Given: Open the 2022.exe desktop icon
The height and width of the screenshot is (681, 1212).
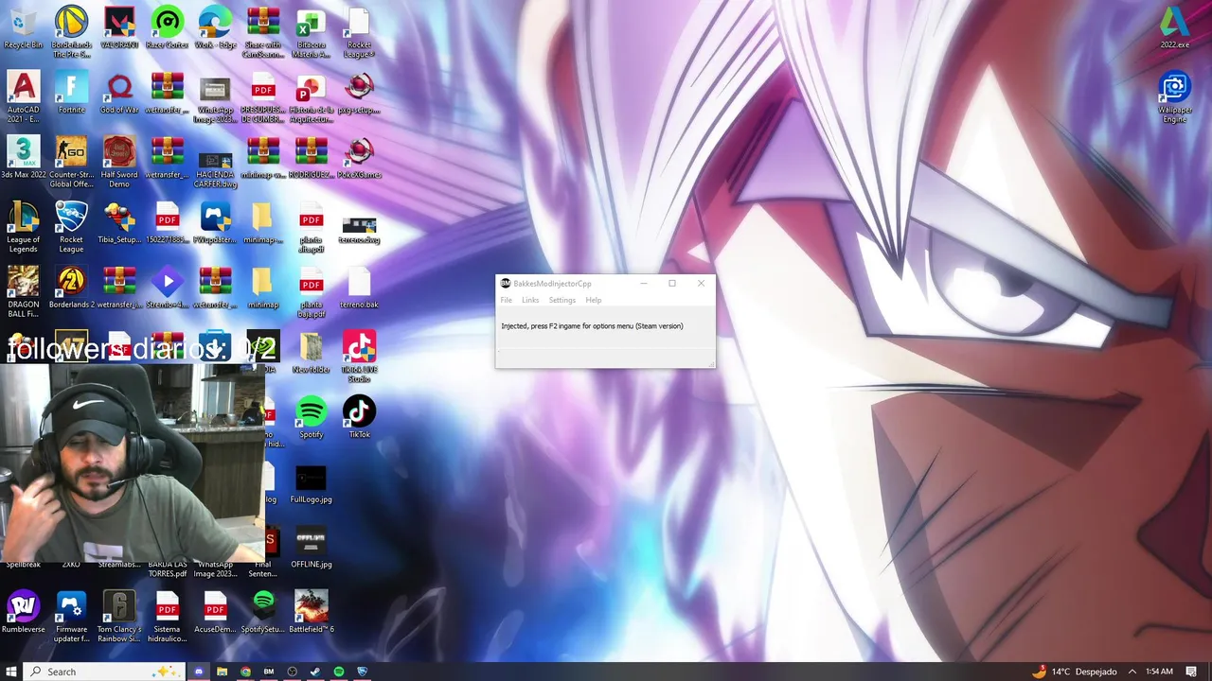Looking at the screenshot, I should [1175, 28].
